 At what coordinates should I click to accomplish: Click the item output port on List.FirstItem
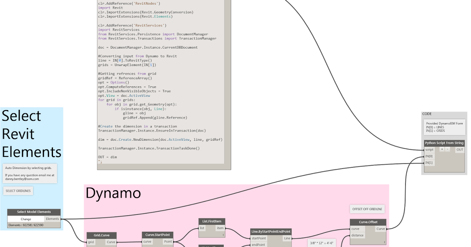[x=220, y=228]
